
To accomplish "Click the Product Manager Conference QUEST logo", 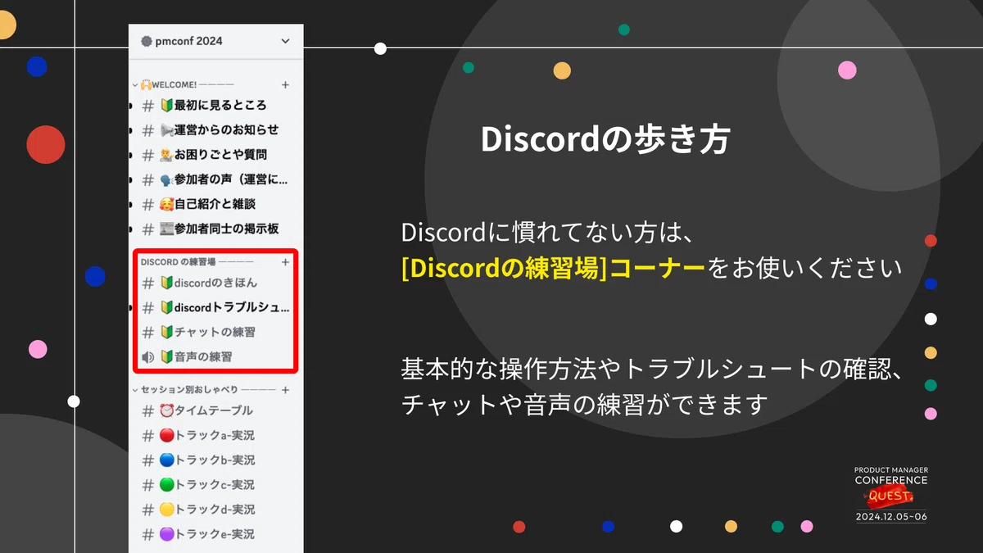I will [891, 494].
